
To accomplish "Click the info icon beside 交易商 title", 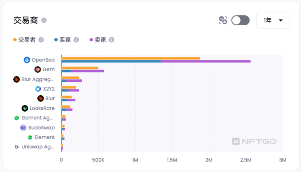I will (44, 20).
